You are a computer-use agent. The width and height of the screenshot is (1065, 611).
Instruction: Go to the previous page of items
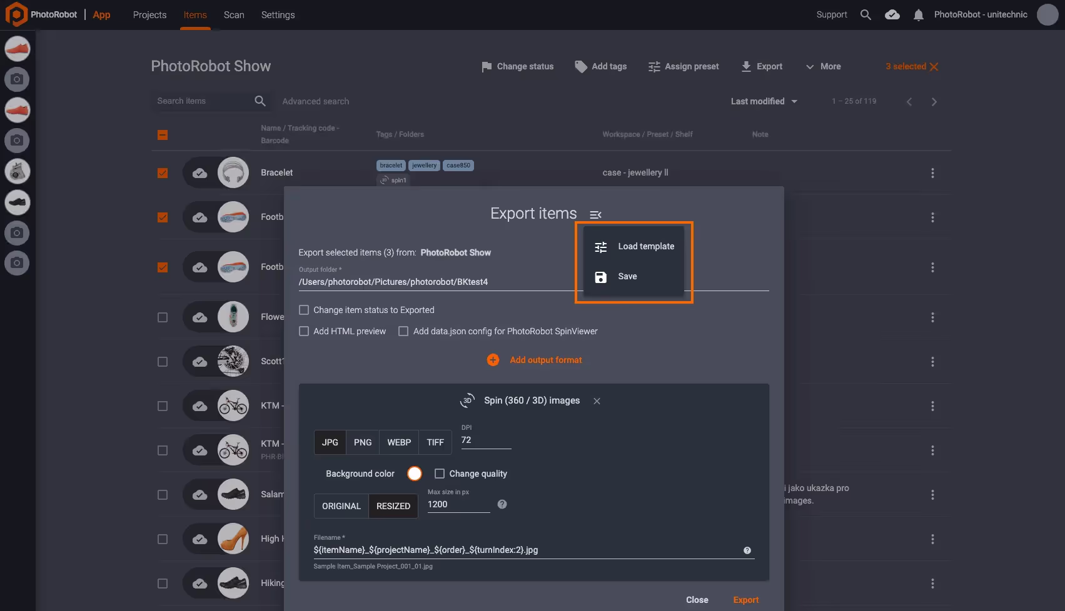coord(909,102)
